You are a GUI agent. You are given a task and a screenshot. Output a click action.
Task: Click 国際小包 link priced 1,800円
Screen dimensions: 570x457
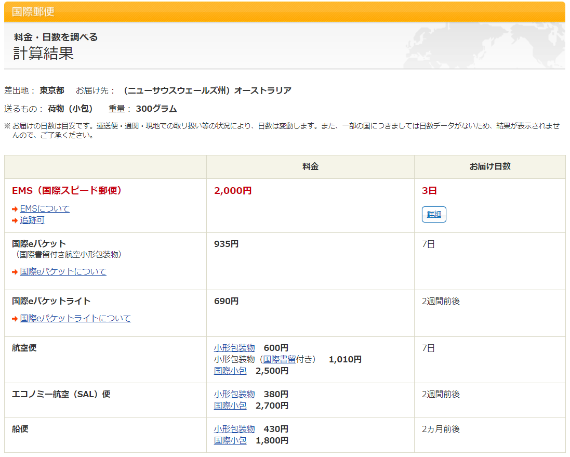tap(230, 440)
